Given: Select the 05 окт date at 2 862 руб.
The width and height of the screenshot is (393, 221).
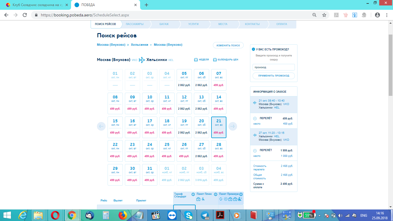Looking at the screenshot, I should tap(184, 80).
